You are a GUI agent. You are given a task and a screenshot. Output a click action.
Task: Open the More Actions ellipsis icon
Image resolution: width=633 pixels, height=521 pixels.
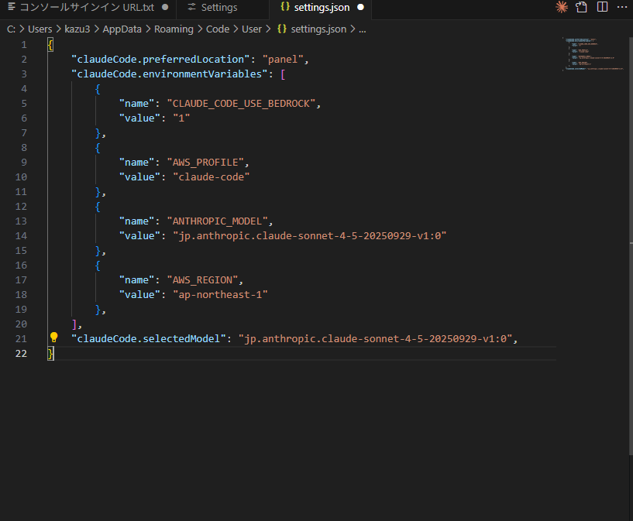(x=622, y=7)
